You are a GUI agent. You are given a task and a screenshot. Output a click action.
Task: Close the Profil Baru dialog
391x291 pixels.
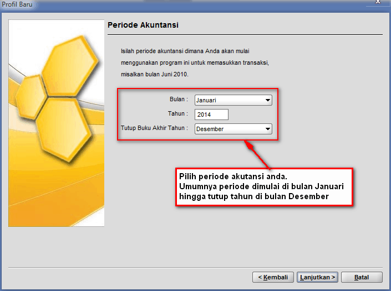tap(378, 2)
